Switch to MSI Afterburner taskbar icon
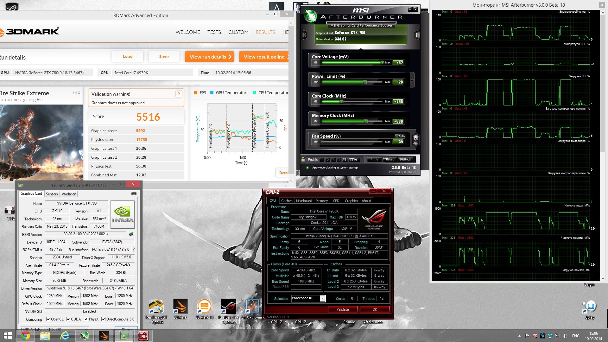Viewport: 608px width, 342px height. [x=85, y=336]
